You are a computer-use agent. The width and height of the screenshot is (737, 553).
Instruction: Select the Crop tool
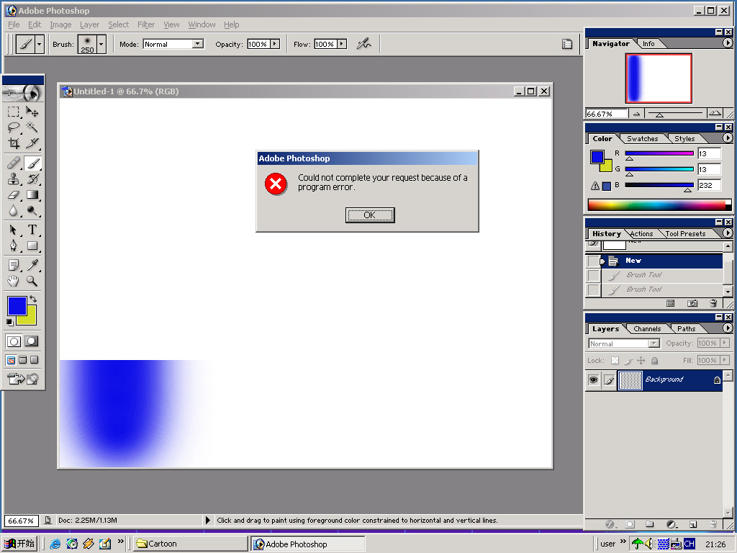pyautogui.click(x=13, y=143)
